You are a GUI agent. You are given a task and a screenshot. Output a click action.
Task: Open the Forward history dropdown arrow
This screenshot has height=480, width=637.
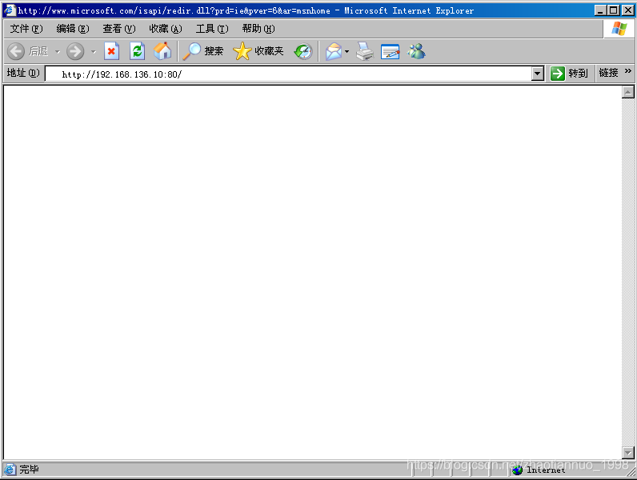tap(93, 51)
